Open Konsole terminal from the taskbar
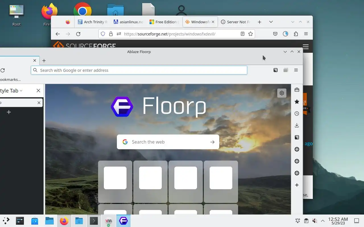364x227 pixels. pyautogui.click(x=94, y=221)
